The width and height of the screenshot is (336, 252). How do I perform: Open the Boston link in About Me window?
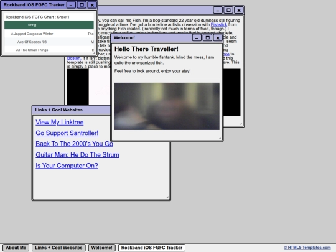74,58
